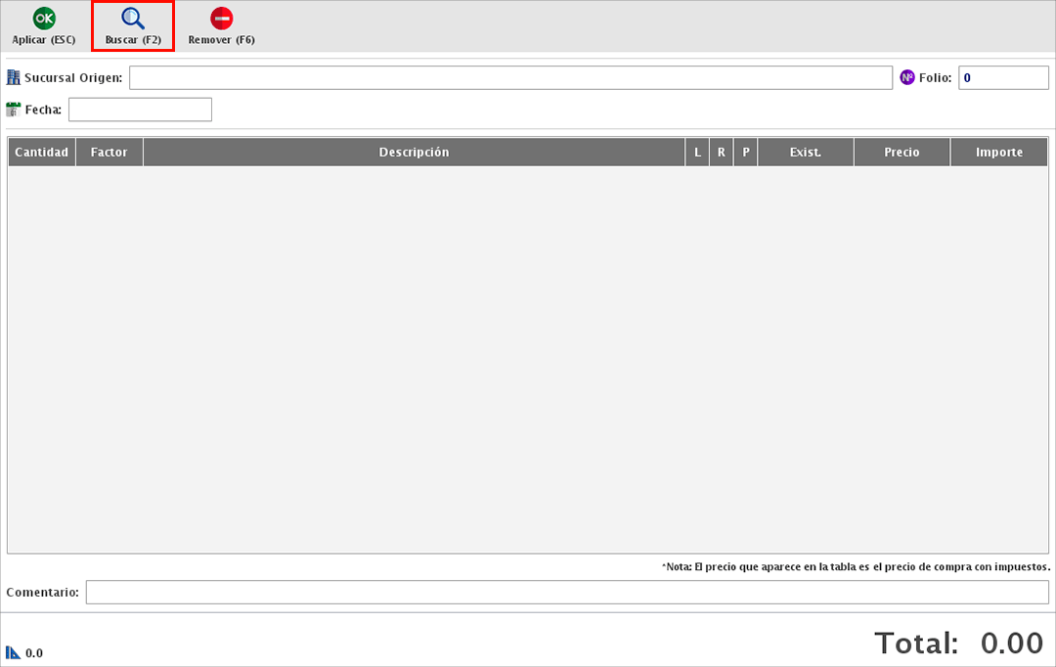1056x667 pixels.
Task: Click the Cantidad column header
Action: click(42, 153)
